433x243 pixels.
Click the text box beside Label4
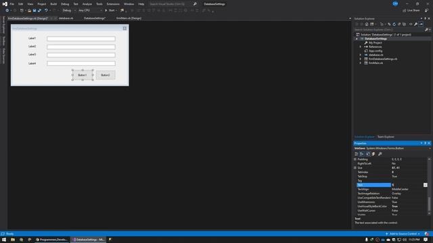[x=81, y=63]
